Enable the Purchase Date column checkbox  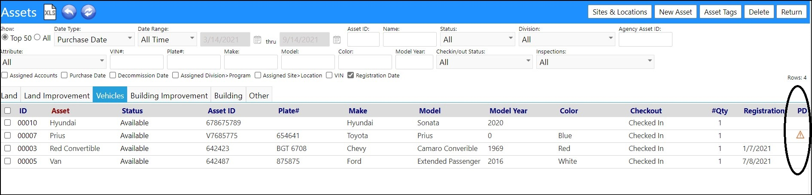pyautogui.click(x=64, y=75)
